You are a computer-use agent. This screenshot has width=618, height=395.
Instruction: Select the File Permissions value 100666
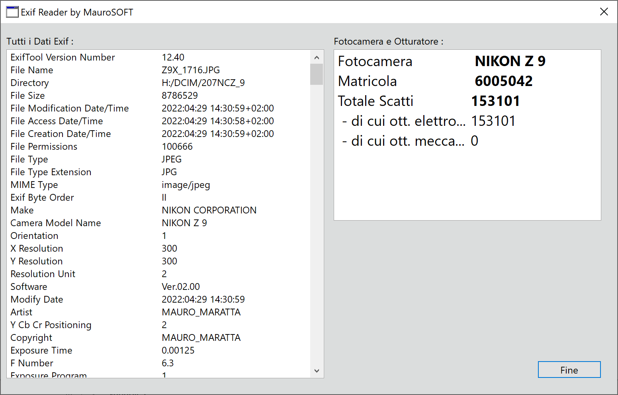[x=177, y=147]
